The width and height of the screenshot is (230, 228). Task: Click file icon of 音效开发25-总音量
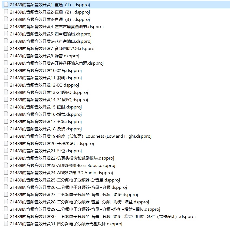click(x=6, y=180)
